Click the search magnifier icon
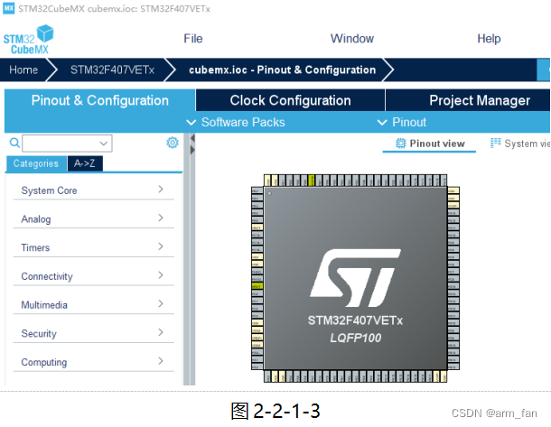 tap(14, 143)
